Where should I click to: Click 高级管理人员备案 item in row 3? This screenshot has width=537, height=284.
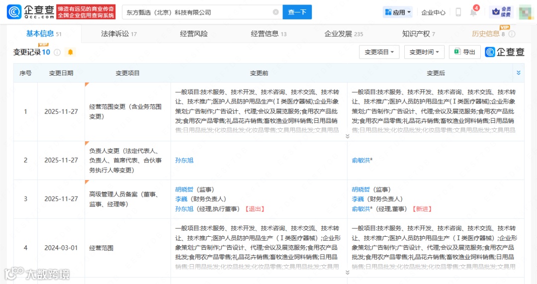click(124, 199)
